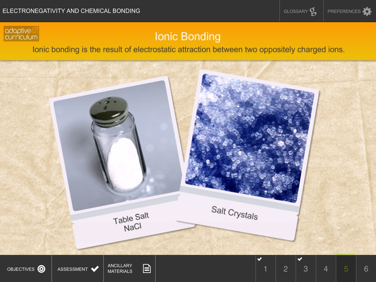Open Ancillary Materials
The width and height of the screenshot is (376, 282).
[129, 268]
